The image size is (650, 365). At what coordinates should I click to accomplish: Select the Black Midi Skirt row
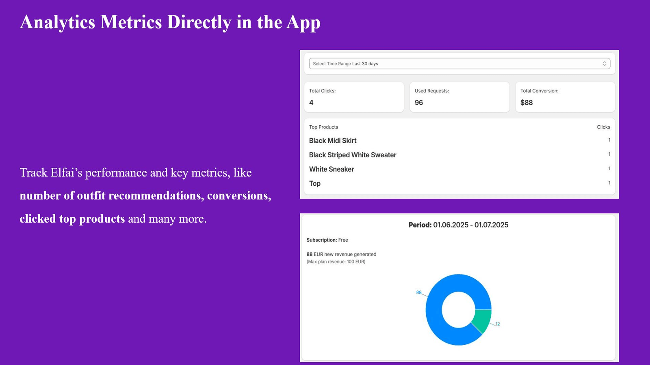point(459,140)
